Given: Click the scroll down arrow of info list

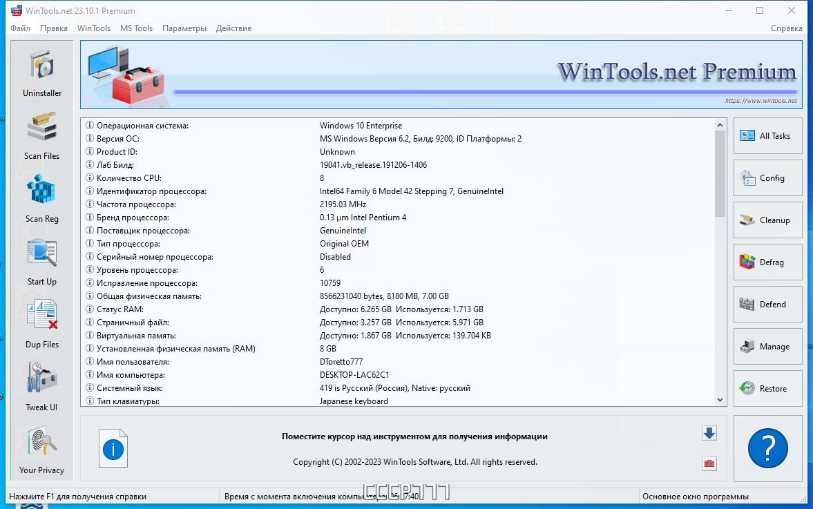Looking at the screenshot, I should point(720,400).
